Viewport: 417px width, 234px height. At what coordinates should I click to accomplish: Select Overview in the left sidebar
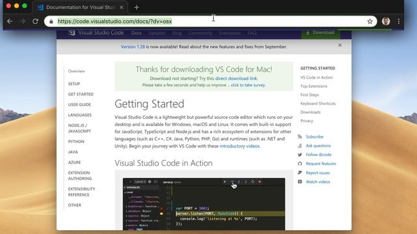(76, 71)
